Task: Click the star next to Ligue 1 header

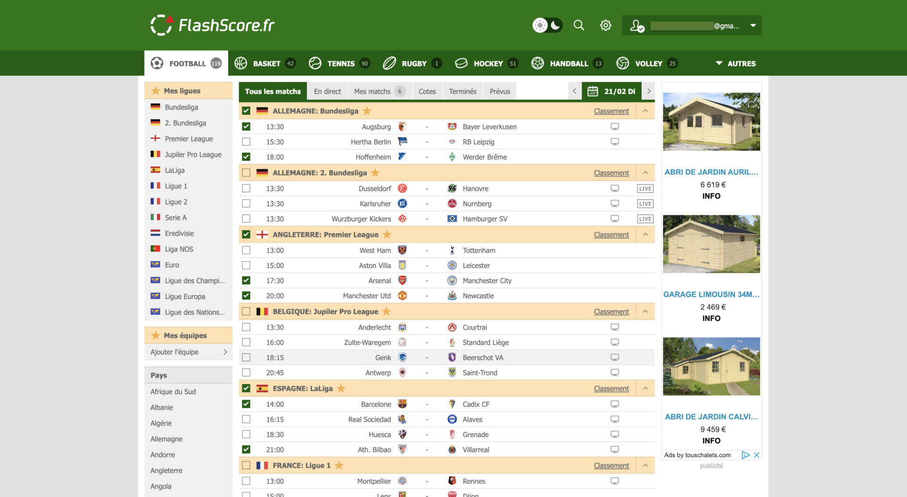Action: click(339, 465)
